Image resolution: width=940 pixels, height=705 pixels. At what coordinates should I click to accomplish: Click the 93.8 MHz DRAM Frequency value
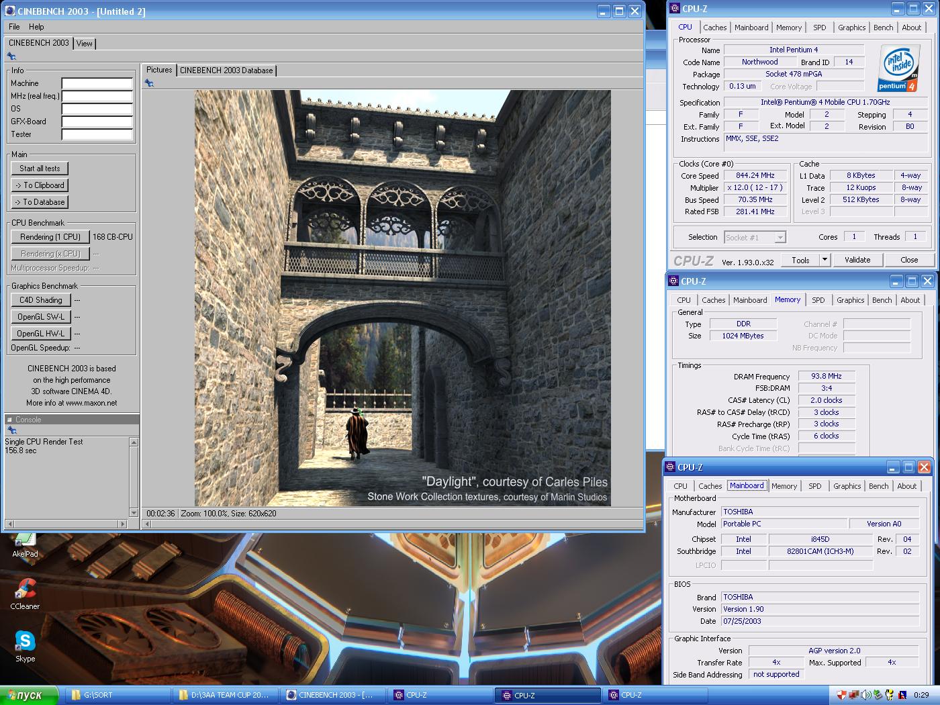(827, 376)
